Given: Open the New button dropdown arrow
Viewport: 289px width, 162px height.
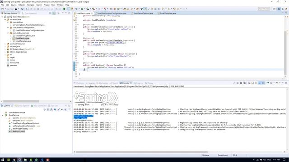Looking at the screenshot, I should tap(5, 9).
